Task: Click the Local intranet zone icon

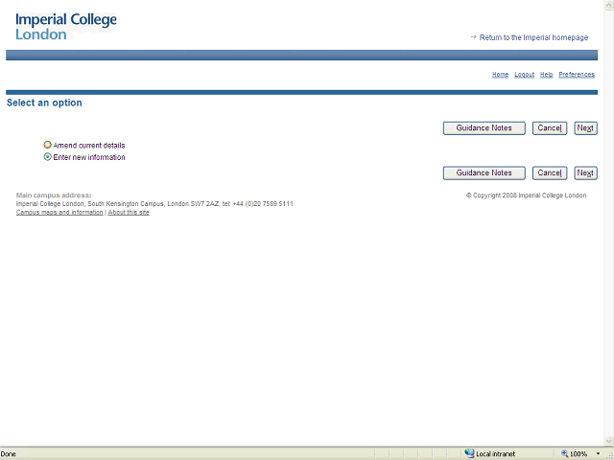Action: click(469, 453)
